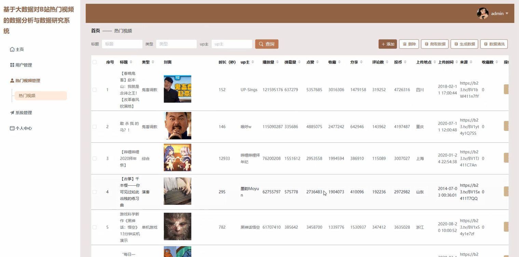Viewport: 519px width, 257px height.
Task: Open the 黑神话悟空 cover thumbnail
Action: (177, 227)
